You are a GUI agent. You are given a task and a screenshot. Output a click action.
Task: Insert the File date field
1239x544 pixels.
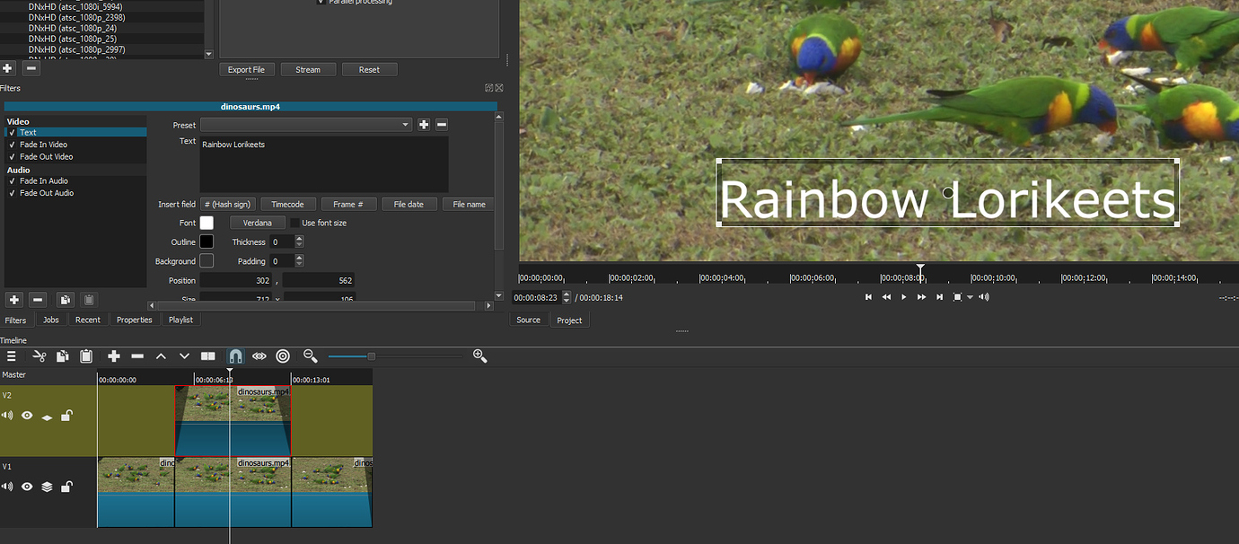click(x=409, y=205)
